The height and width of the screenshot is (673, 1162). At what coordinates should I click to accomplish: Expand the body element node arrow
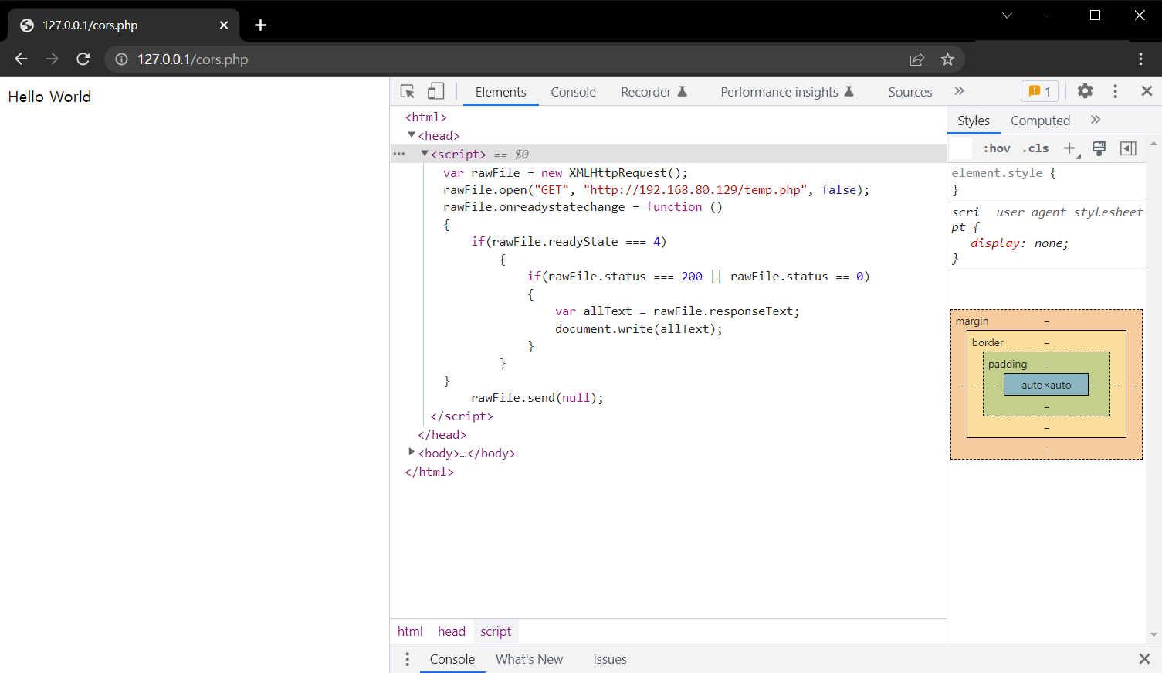point(412,452)
